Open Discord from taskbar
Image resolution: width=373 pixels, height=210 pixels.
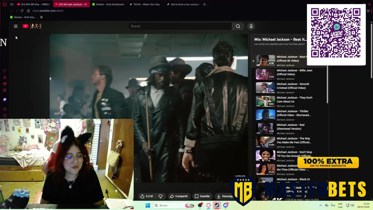(226, 205)
